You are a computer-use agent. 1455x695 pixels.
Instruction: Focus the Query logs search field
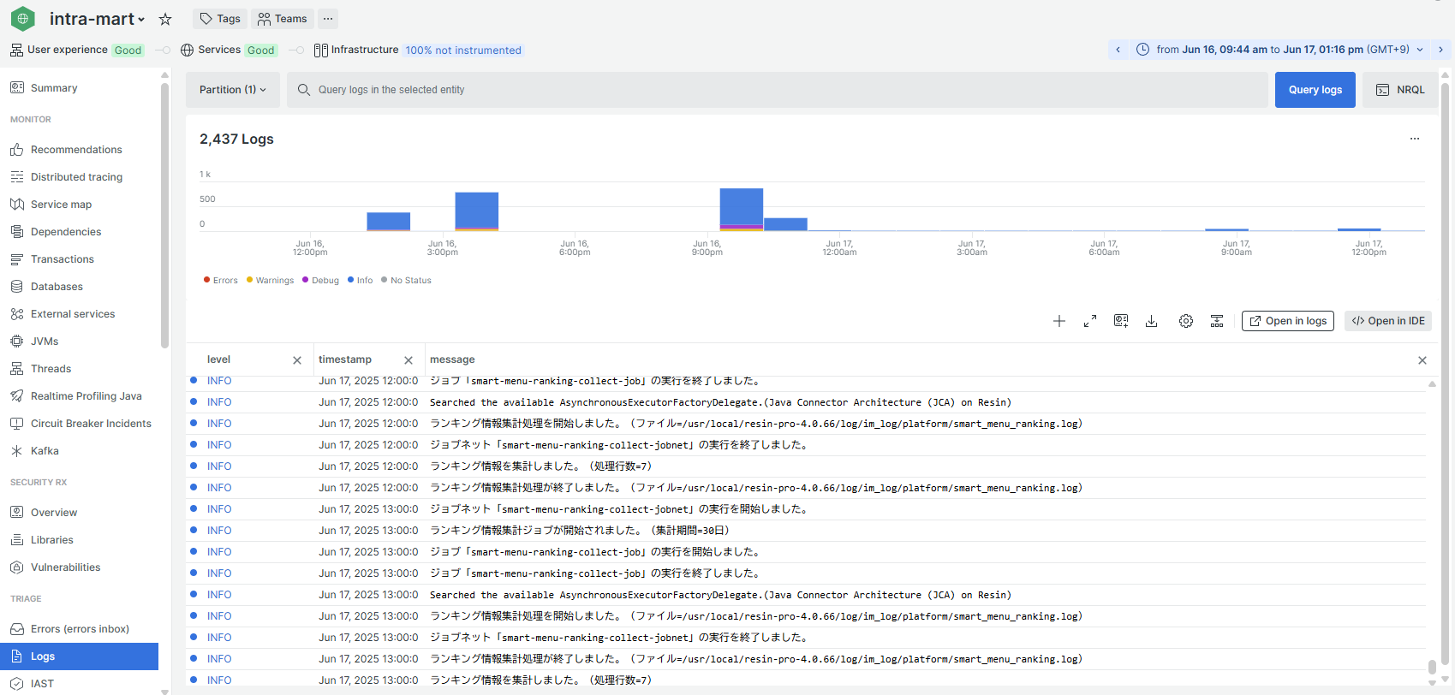[x=778, y=90]
